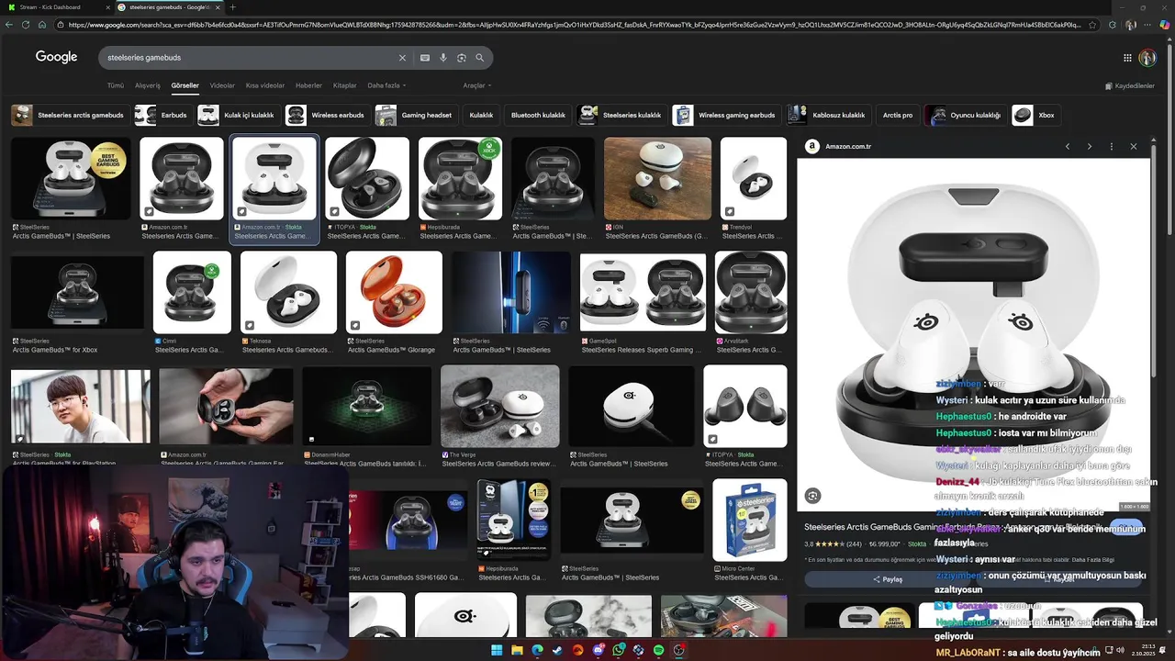
Task: Open the IGN GameBuds on wooden table thumbnail
Action: click(657, 179)
